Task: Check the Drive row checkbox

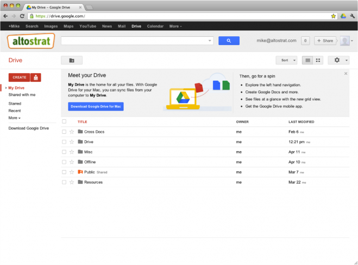Action: pos(64,142)
